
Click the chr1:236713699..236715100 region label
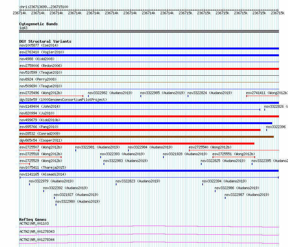[x=44, y=7]
